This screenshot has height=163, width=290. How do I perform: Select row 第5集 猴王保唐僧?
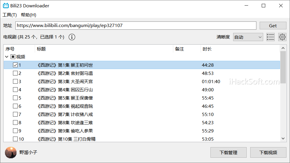142,98
